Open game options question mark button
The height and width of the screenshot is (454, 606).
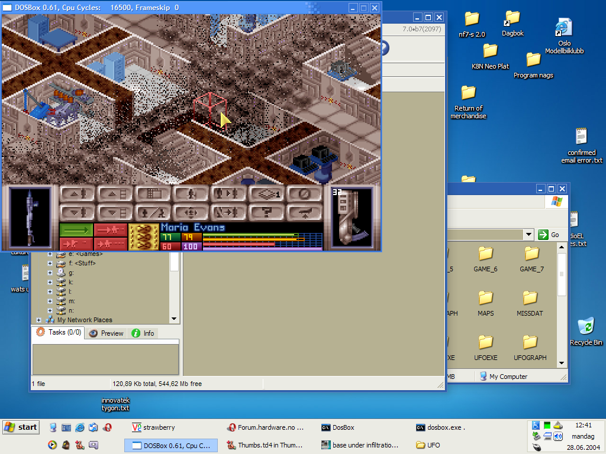[x=266, y=212]
